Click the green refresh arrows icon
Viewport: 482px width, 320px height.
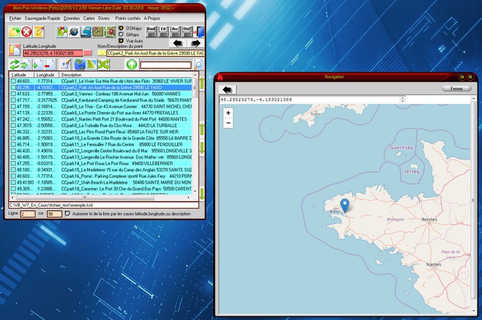coord(14,64)
